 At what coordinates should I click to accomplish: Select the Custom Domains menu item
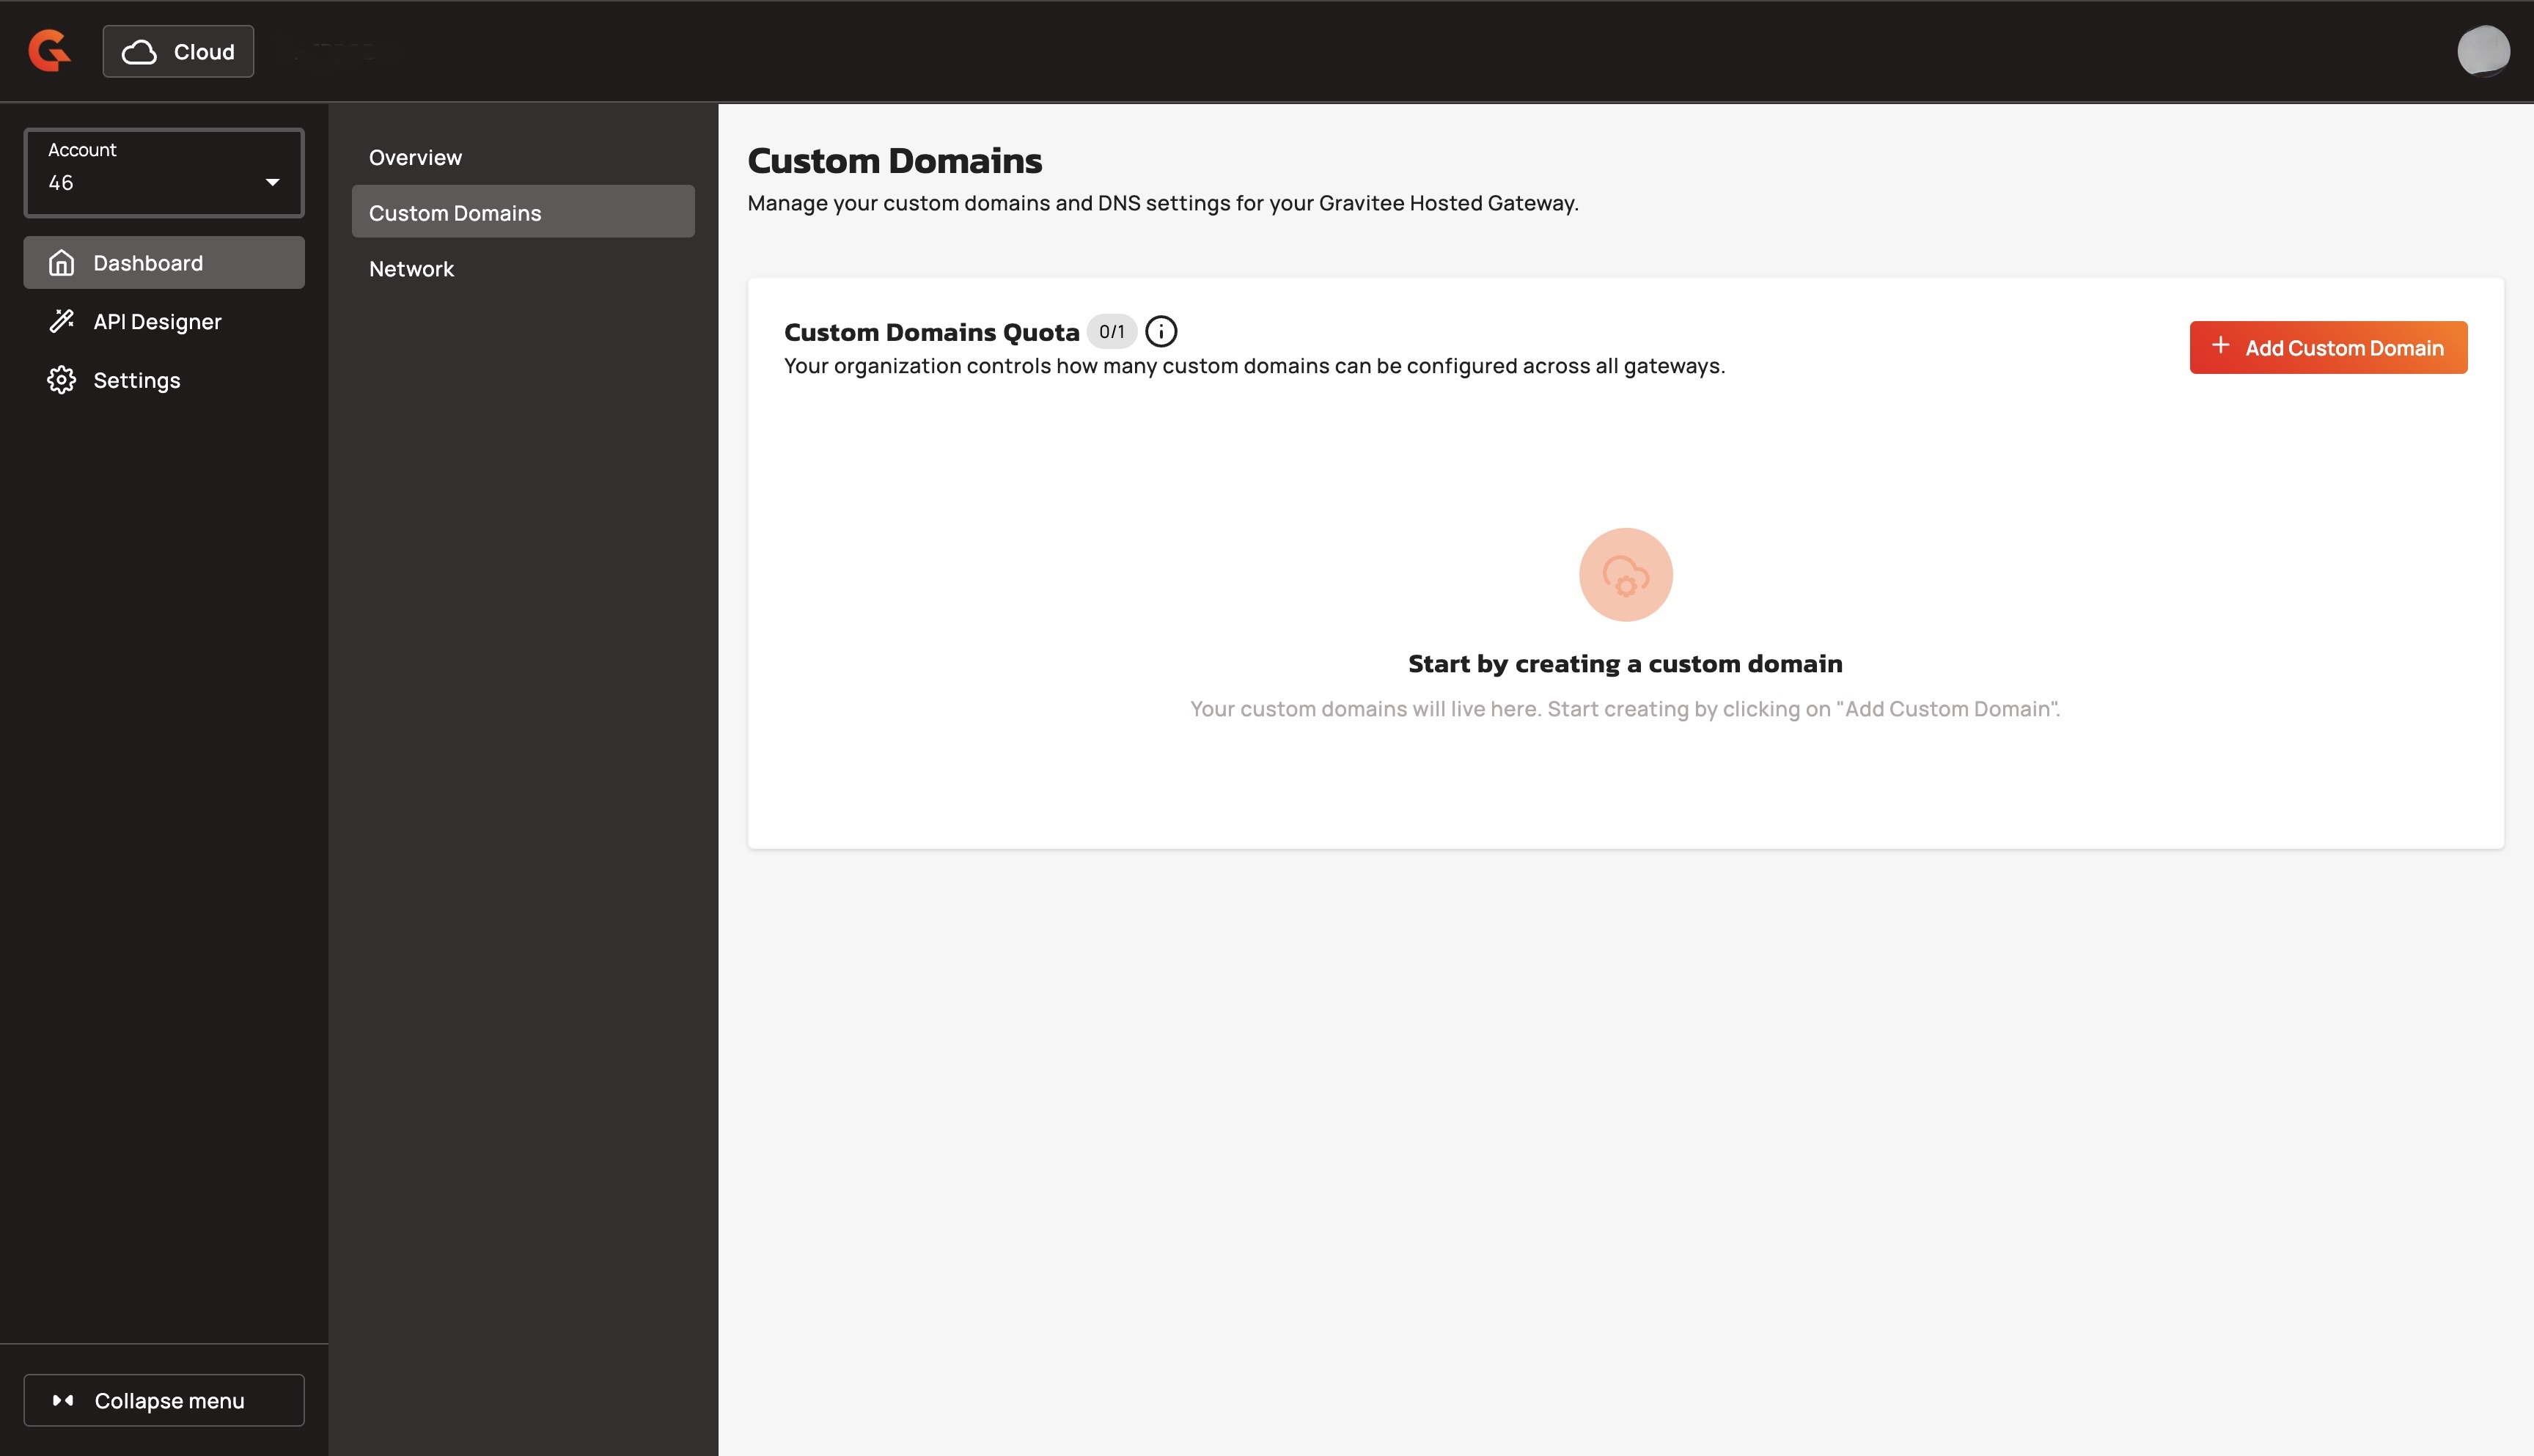coord(455,213)
